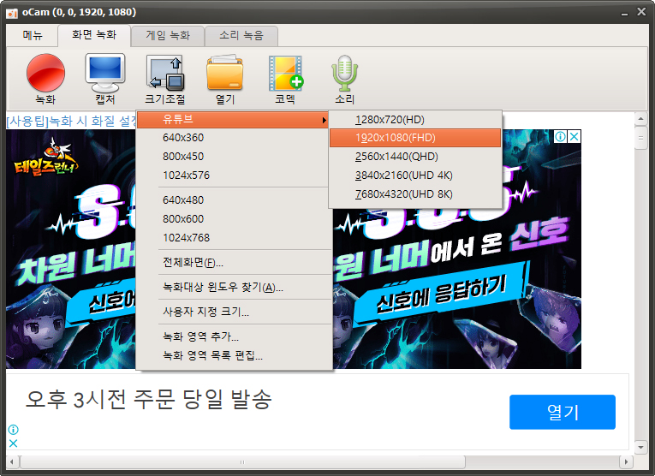The width and height of the screenshot is (655, 476).
Task: Click the blue 열기 ad button
Action: click(563, 412)
